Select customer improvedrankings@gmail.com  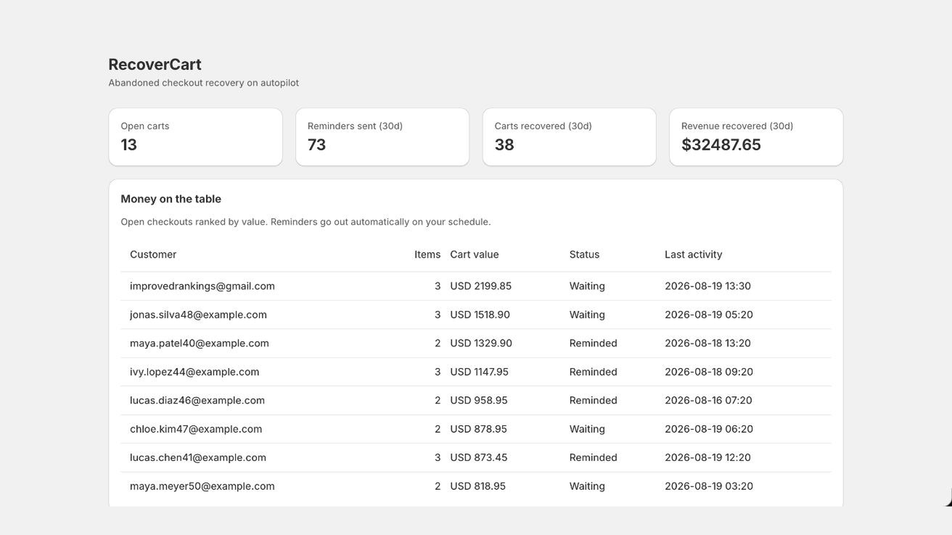point(202,286)
